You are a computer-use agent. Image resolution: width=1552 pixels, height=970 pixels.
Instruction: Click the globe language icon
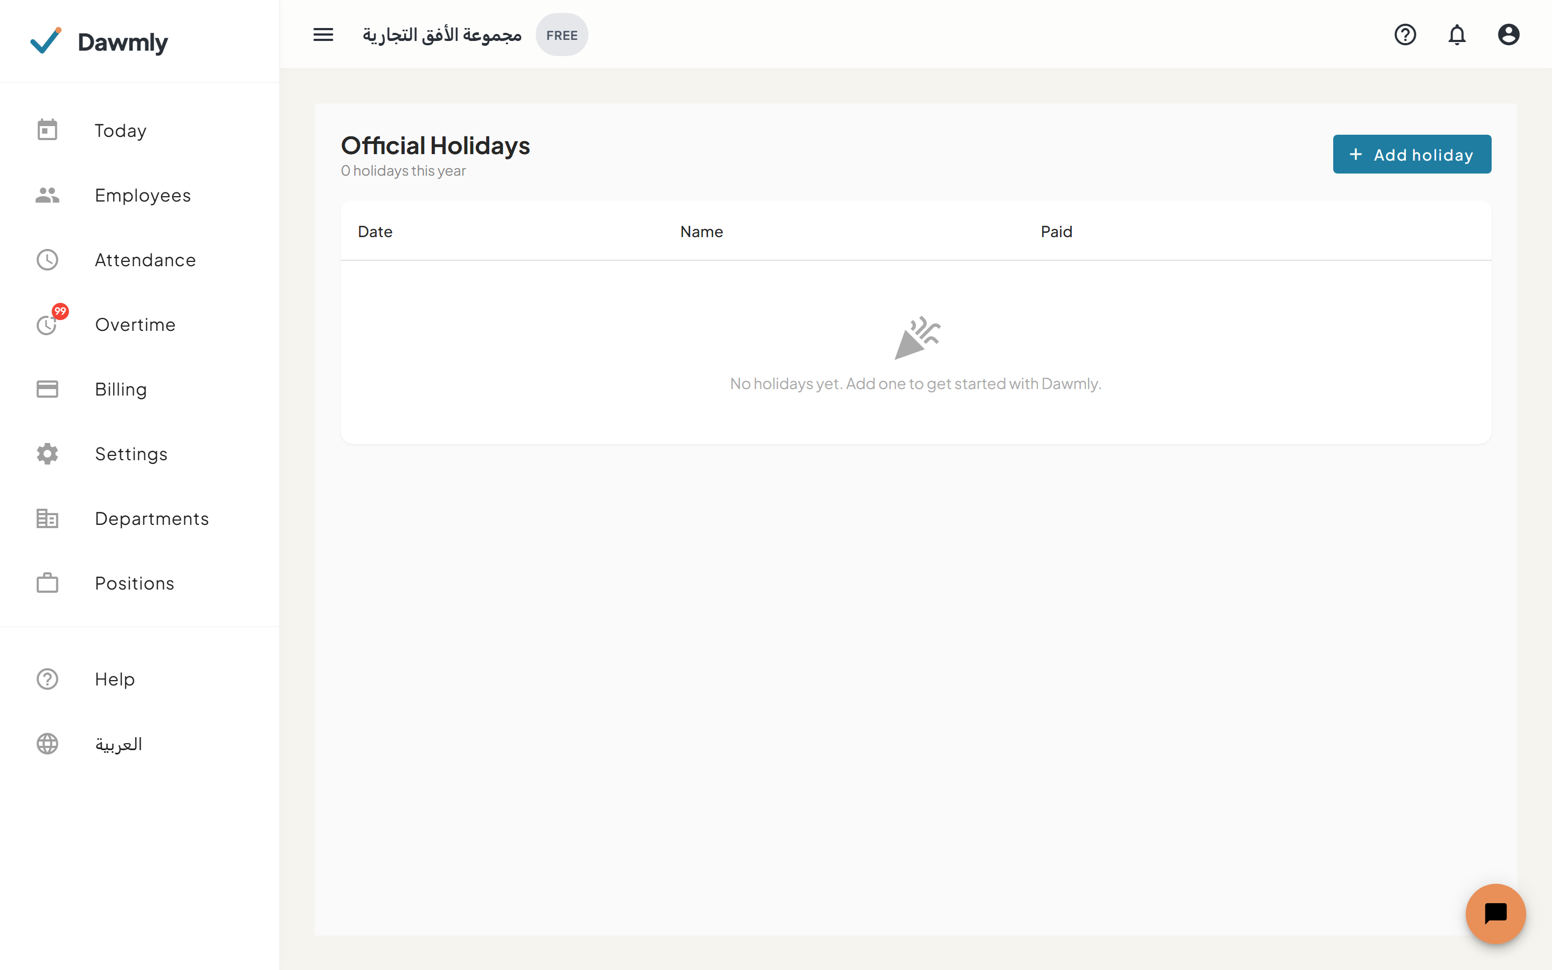pyautogui.click(x=47, y=744)
